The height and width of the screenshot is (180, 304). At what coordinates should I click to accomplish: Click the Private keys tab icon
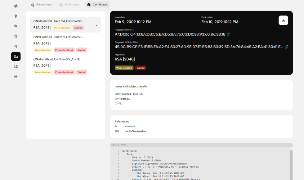(x=32, y=4)
